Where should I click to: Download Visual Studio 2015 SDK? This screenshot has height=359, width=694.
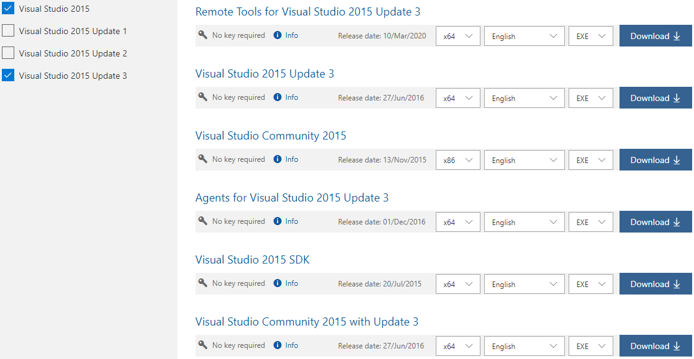point(656,283)
